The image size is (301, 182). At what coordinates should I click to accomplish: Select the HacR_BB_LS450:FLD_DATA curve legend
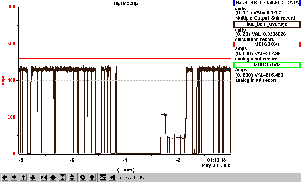click(x=267, y=3)
